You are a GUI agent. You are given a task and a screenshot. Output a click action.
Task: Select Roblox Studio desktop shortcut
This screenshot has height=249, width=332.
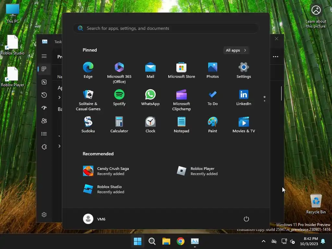[x=13, y=45]
